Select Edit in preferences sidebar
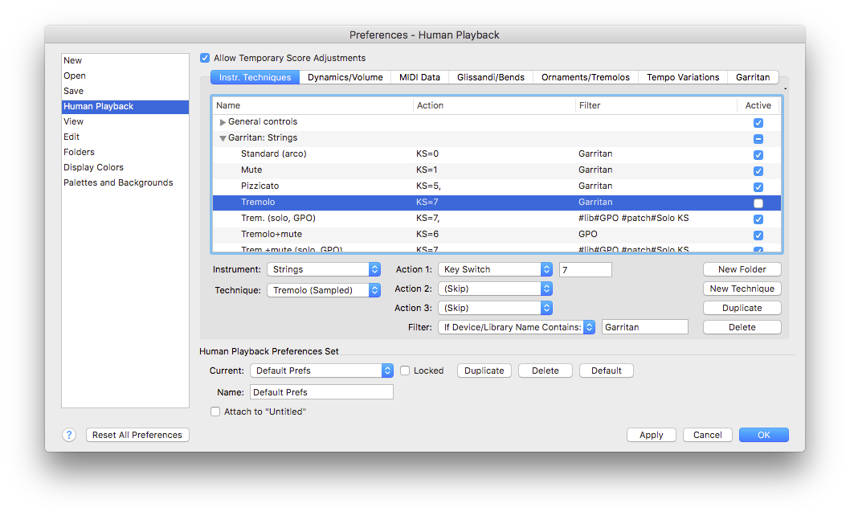 (125, 137)
